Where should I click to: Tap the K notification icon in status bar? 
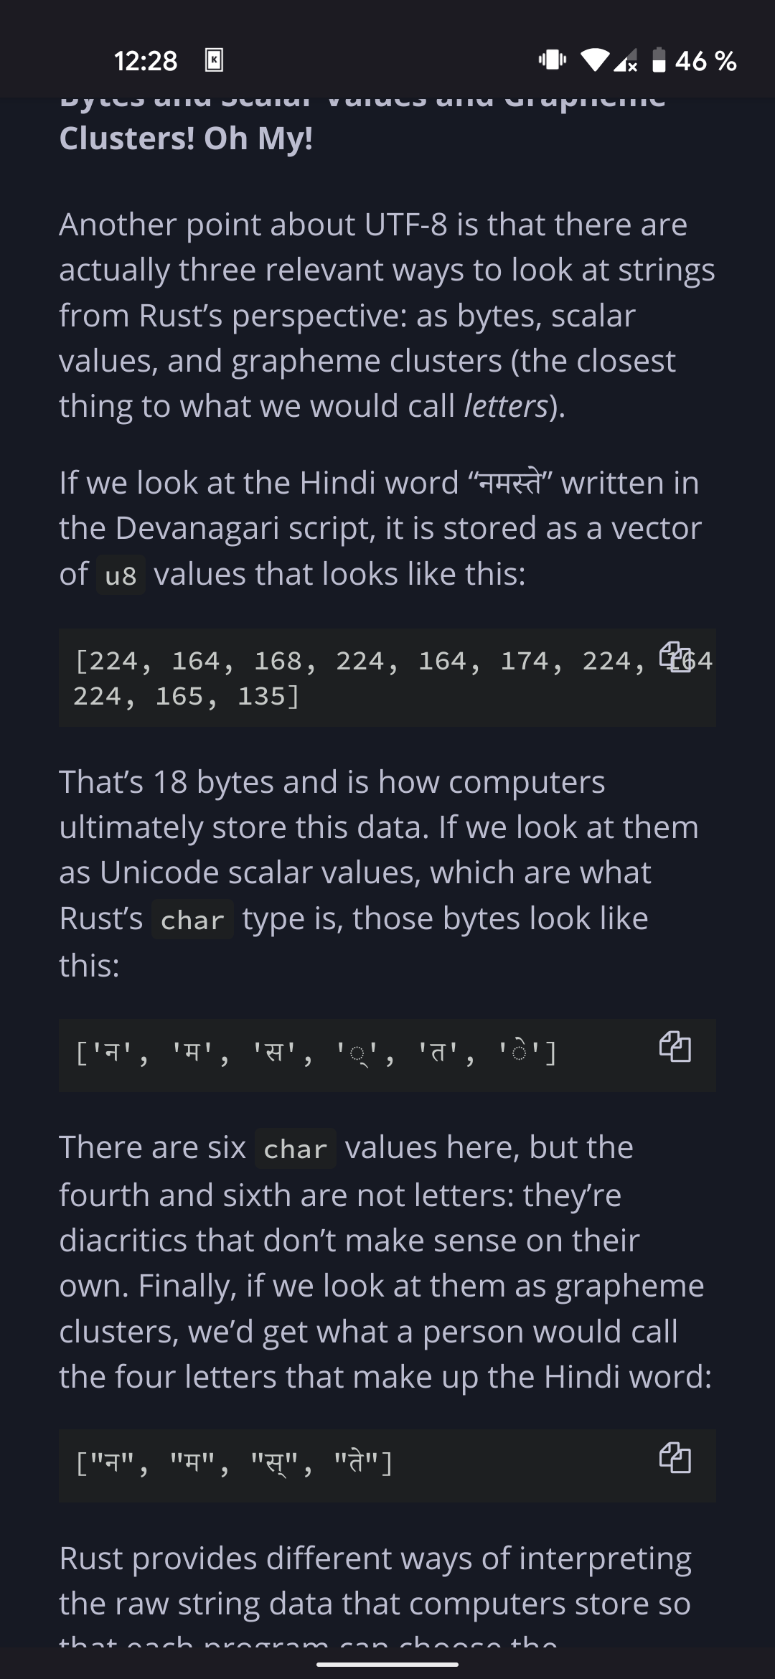213,60
